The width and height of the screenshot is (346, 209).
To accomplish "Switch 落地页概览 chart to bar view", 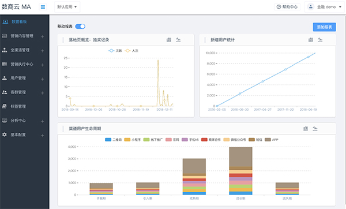I will point(169,40).
